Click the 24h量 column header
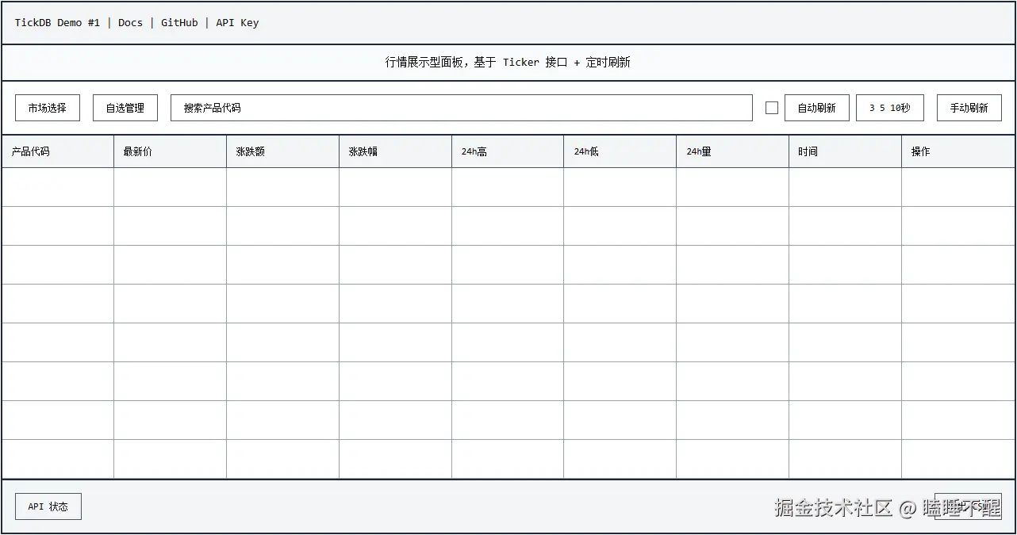Image resolution: width=1017 pixels, height=535 pixels. point(698,151)
